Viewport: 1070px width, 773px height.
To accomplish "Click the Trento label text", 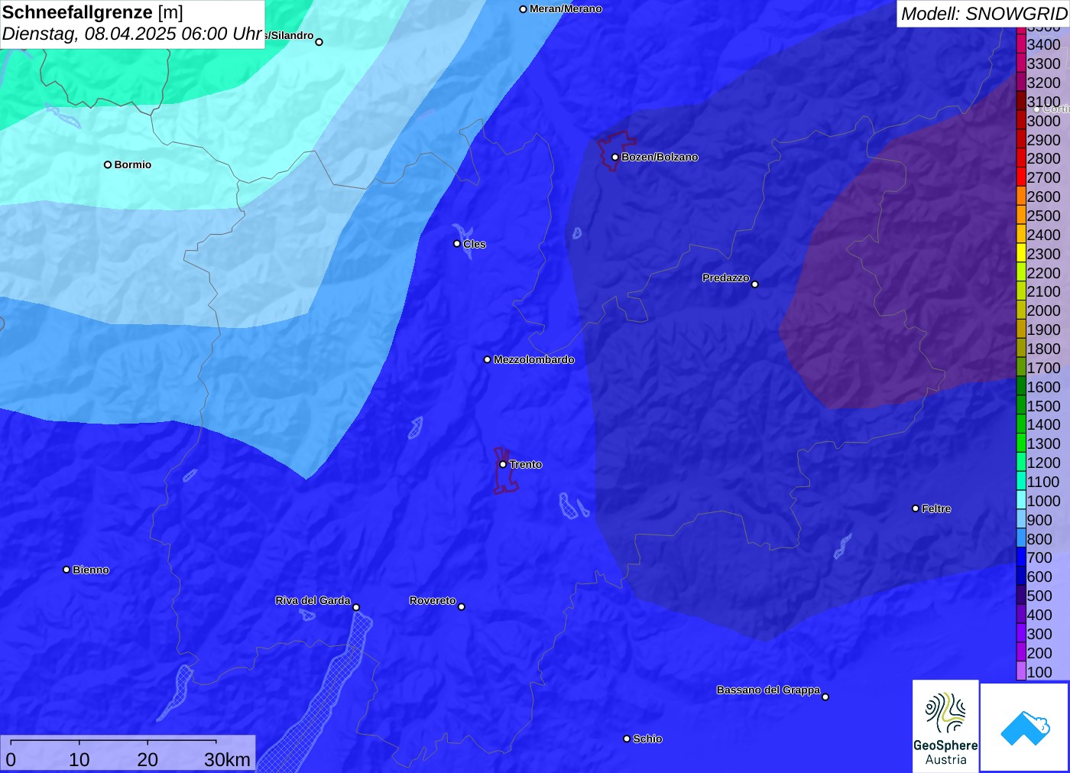I will coord(526,464).
